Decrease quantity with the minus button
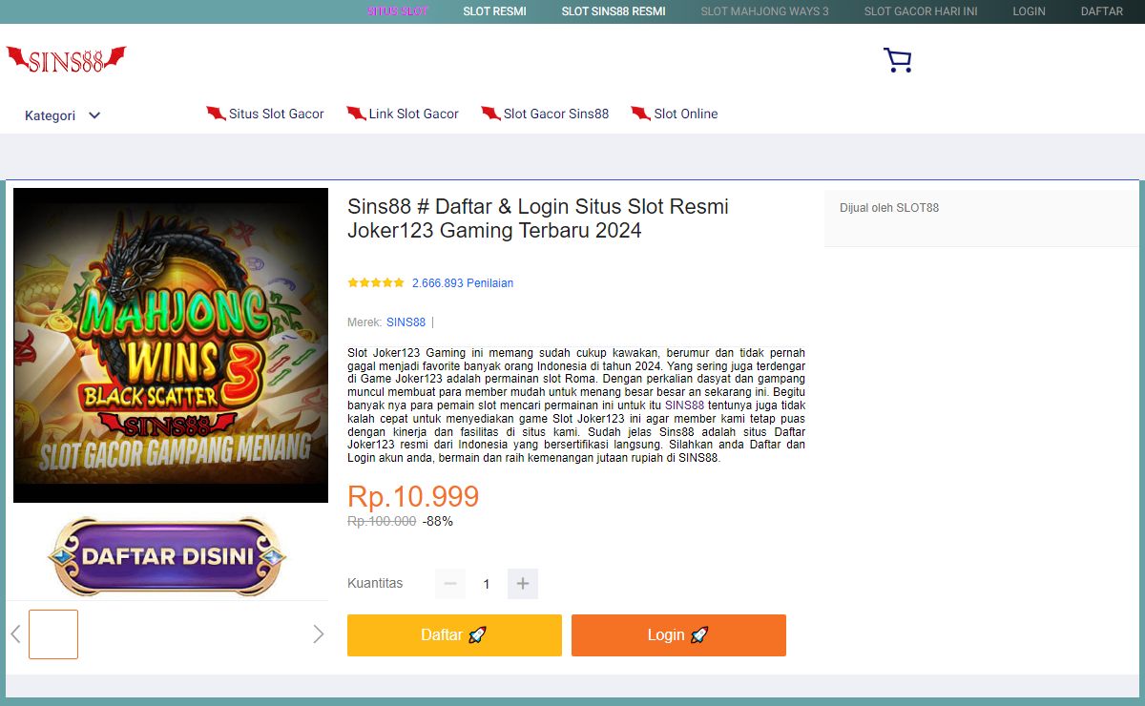Screen dimensions: 1145x706 coord(450,584)
